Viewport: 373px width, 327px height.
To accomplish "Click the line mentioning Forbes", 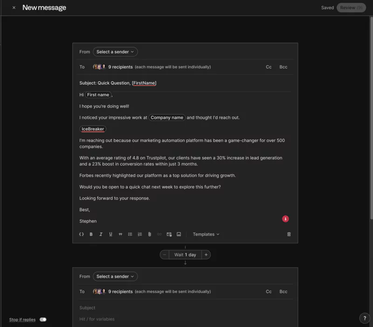I will coord(158,176).
